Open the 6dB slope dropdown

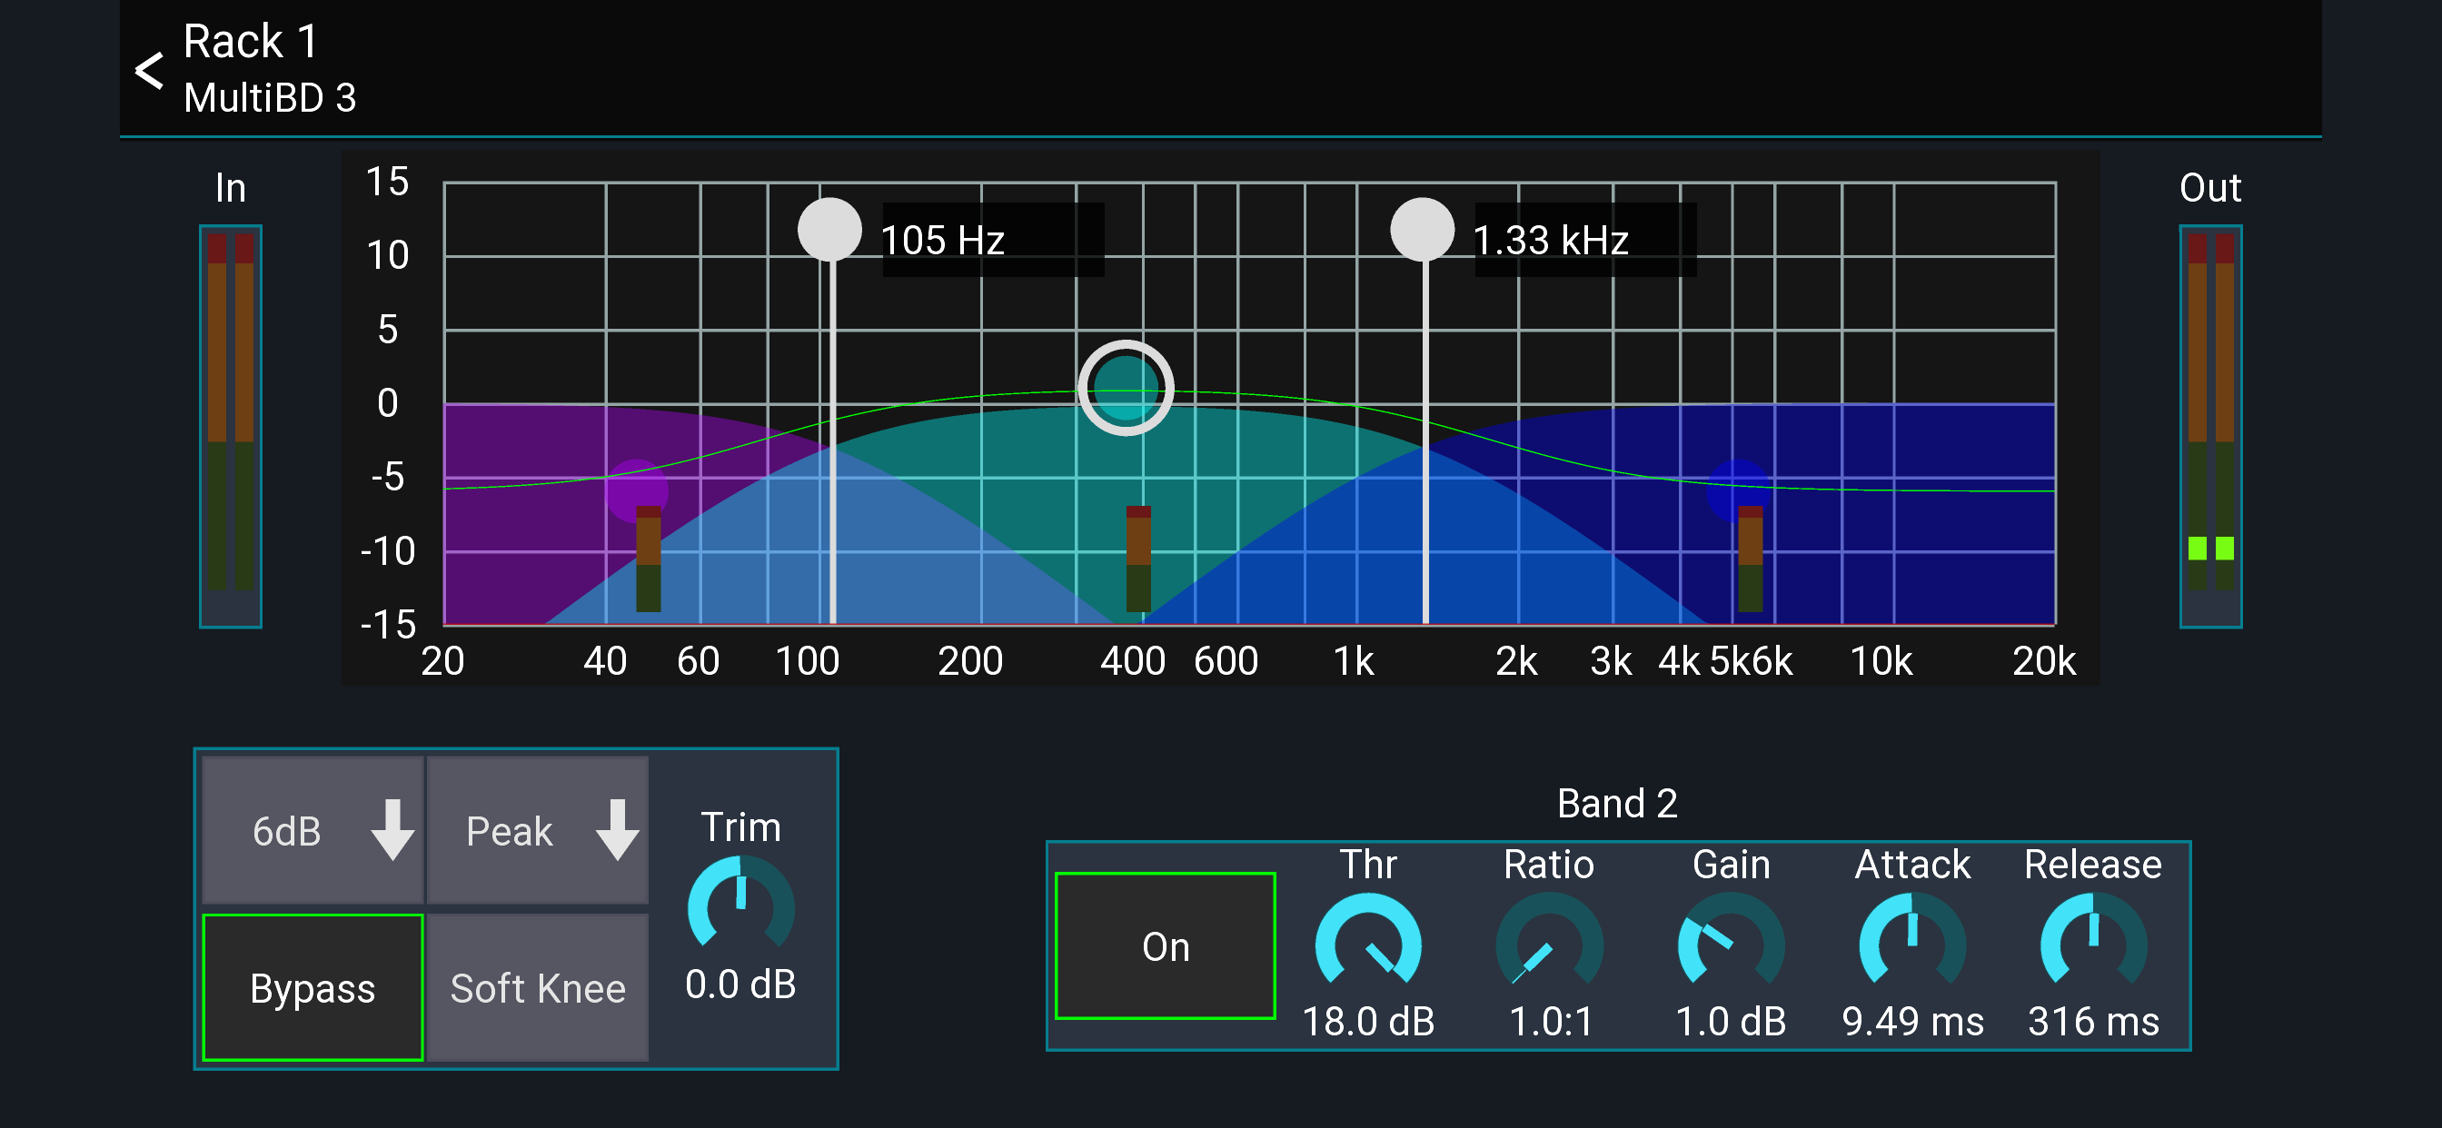coord(313,830)
